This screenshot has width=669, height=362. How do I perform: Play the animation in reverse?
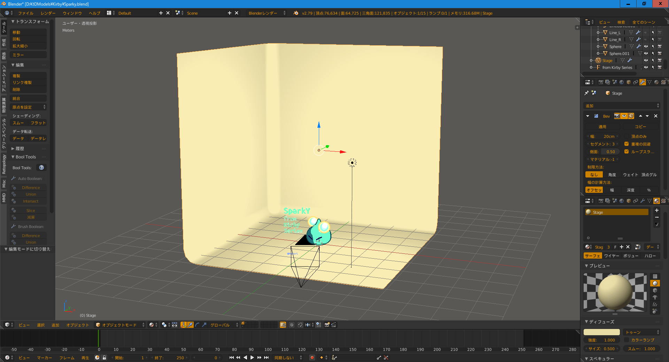245,357
